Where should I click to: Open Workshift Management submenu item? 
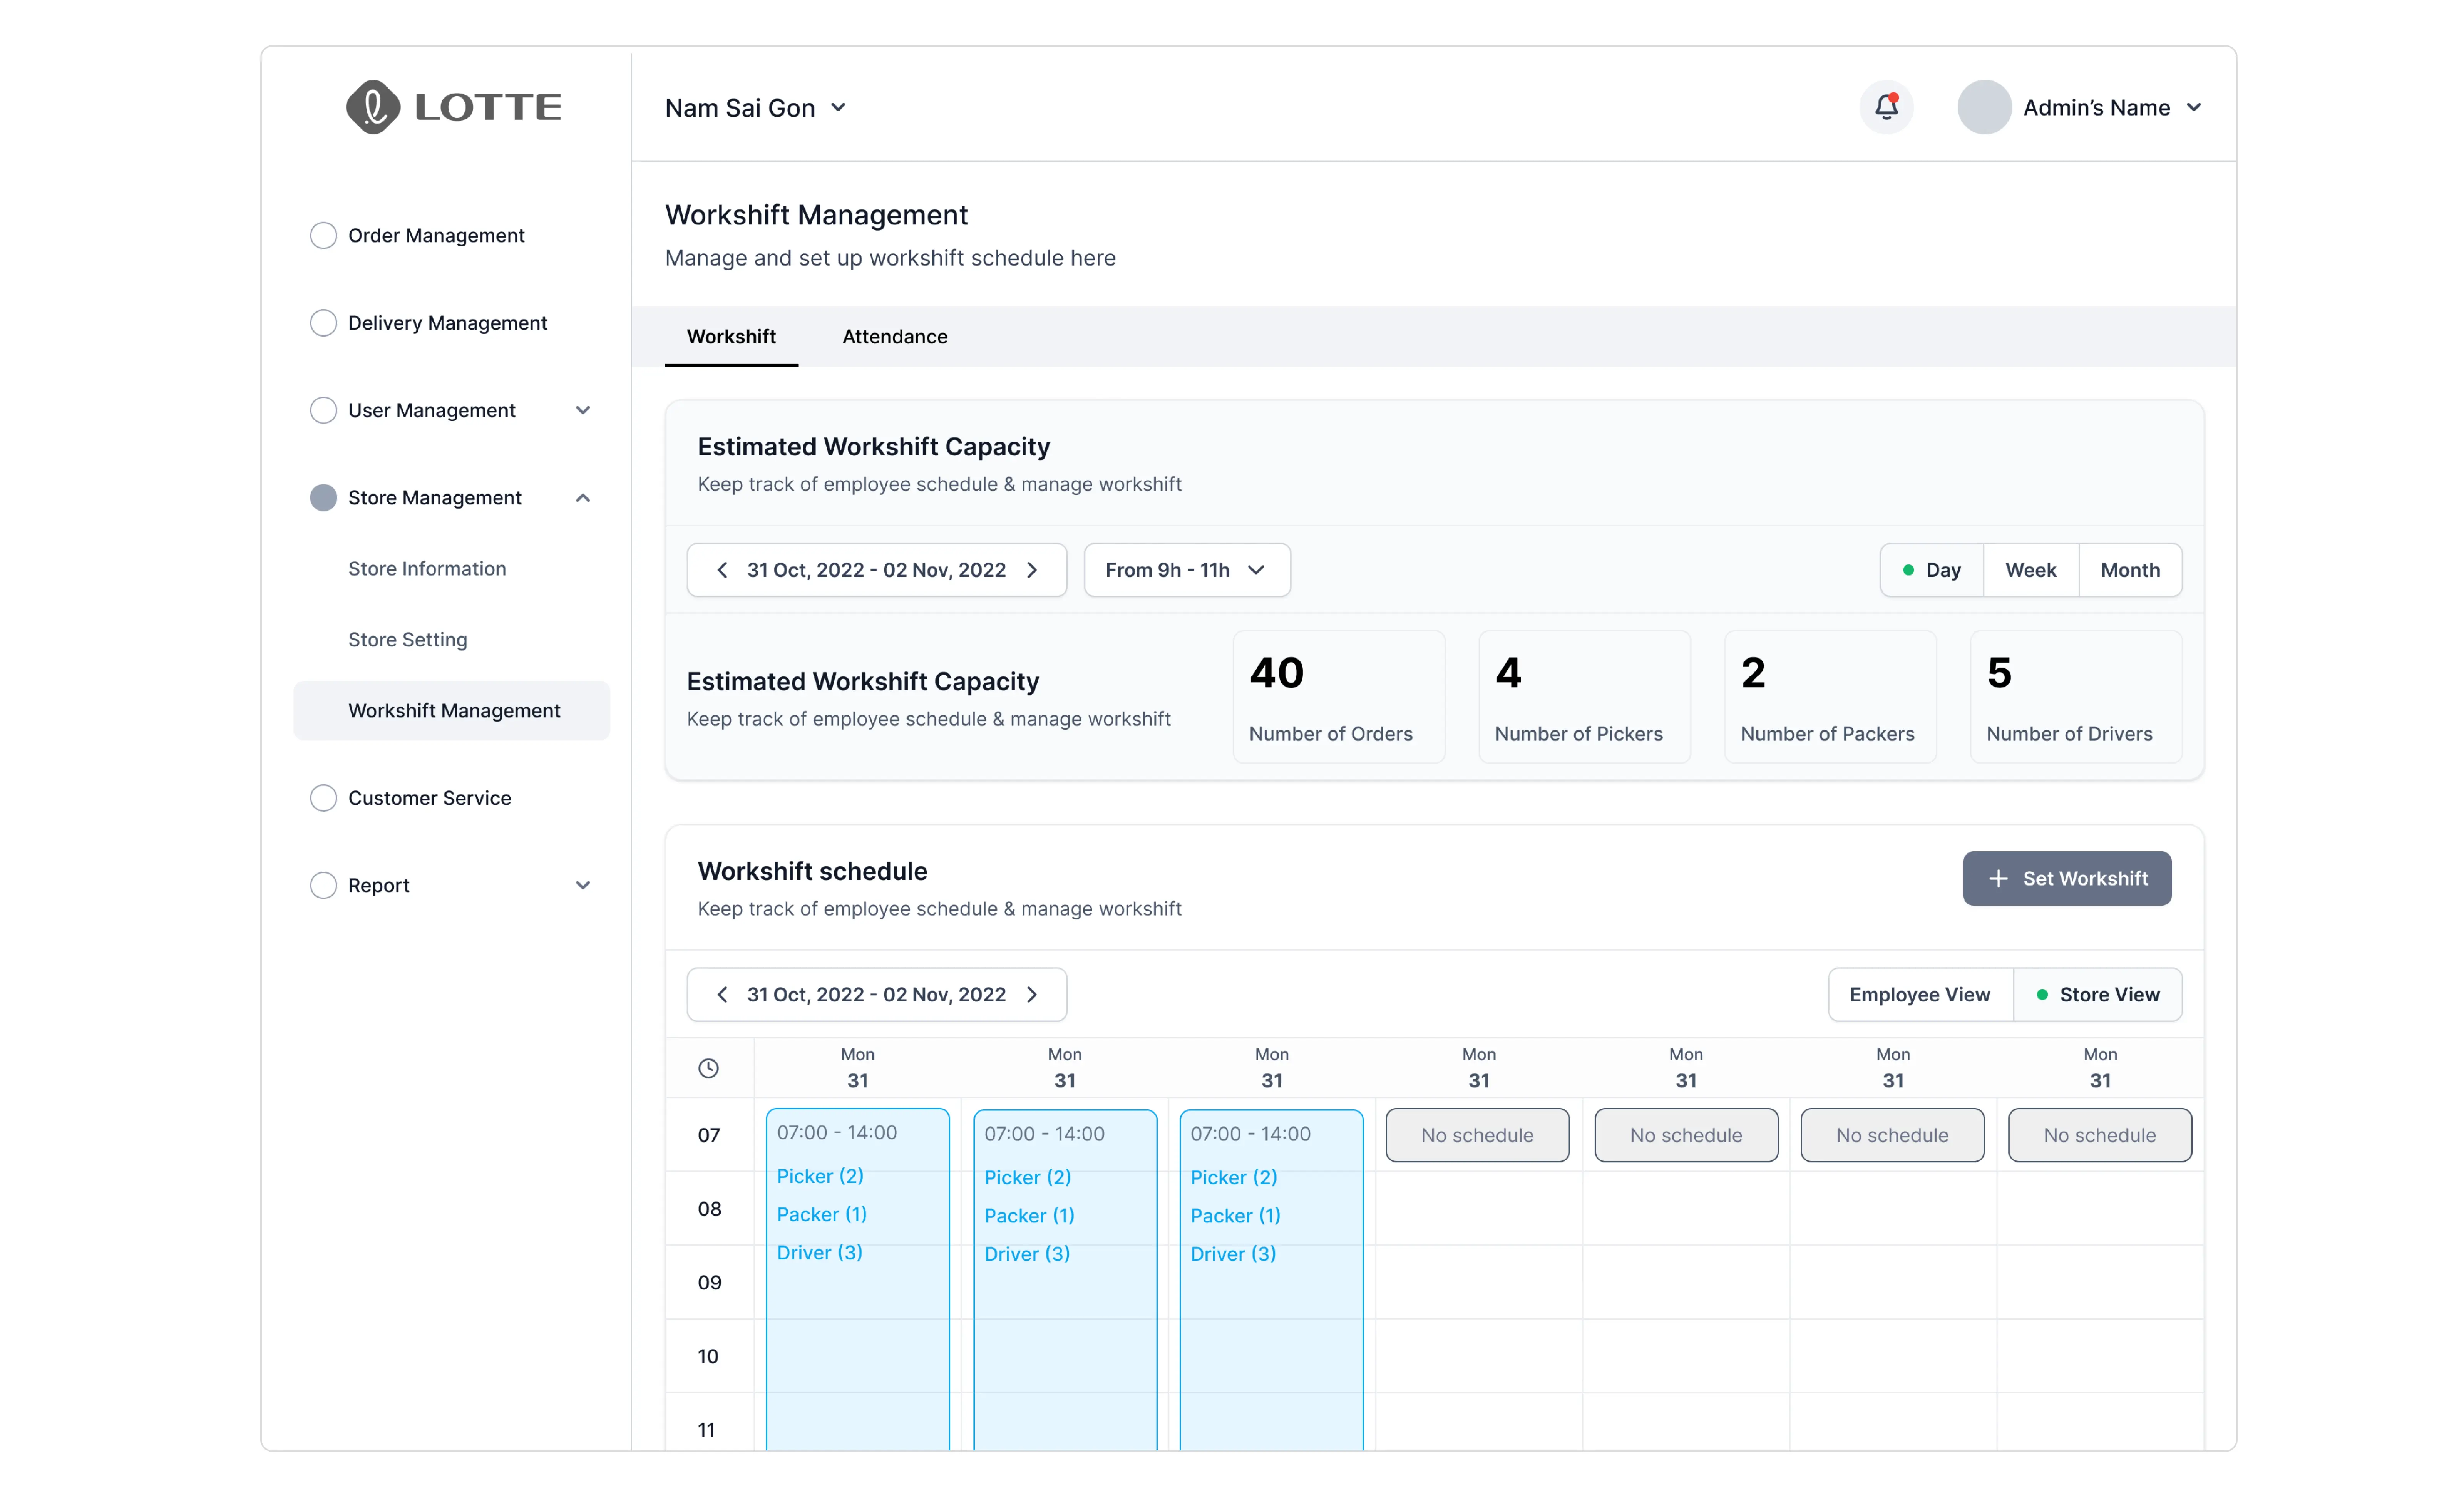(x=451, y=711)
